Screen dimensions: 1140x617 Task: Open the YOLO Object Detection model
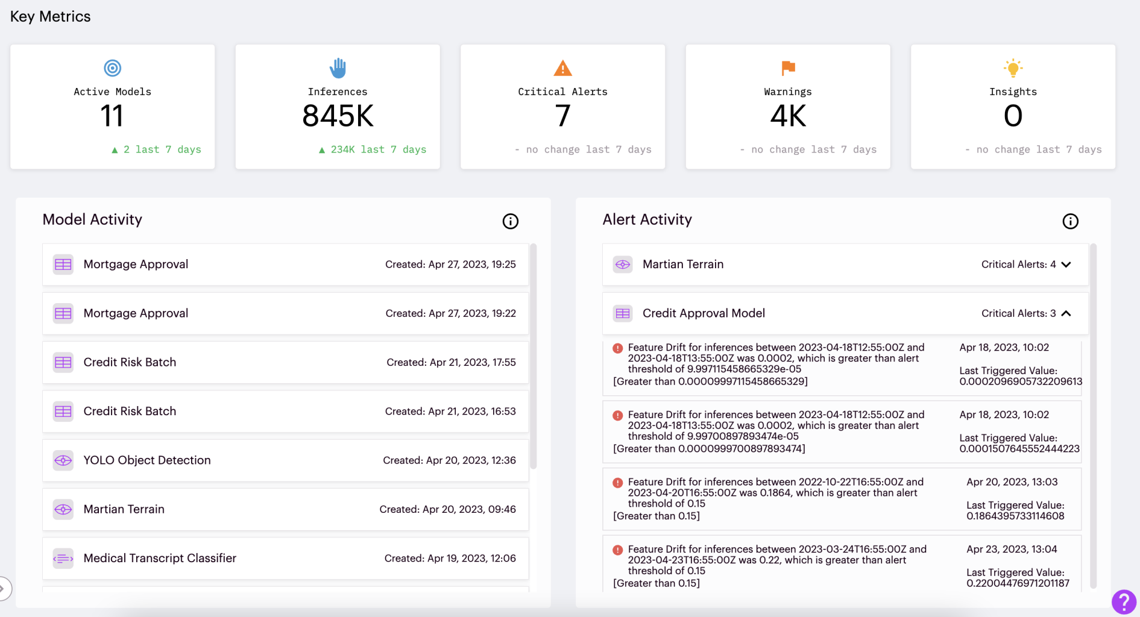coord(285,460)
